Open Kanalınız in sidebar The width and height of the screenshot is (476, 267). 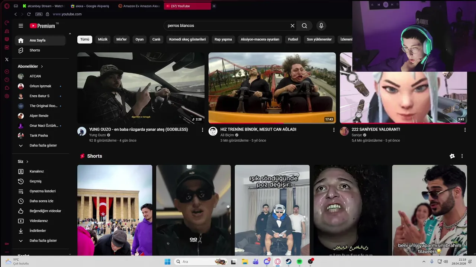click(x=41, y=171)
